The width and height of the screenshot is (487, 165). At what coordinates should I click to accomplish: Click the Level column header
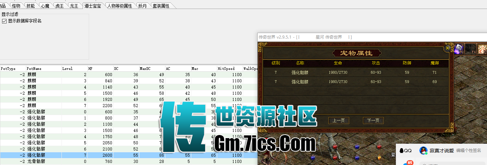pyautogui.click(x=75, y=69)
